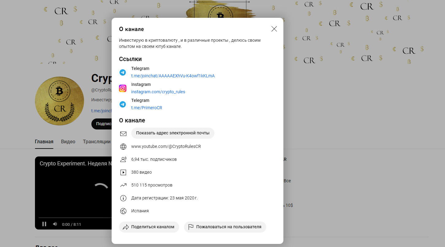Click 'Дата регистрации: 23 мая 2020 г.' text
This screenshot has width=445, height=247.
tap(164, 198)
